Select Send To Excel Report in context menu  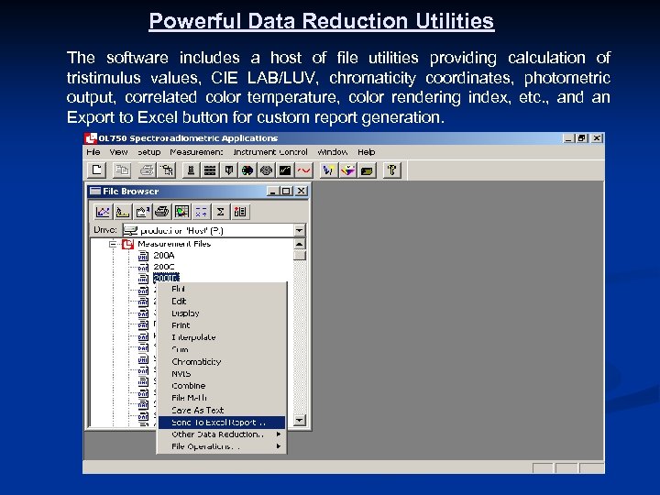tap(222, 423)
